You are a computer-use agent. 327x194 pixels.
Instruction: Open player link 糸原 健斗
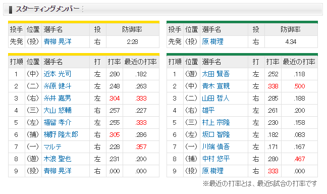pos(58,86)
